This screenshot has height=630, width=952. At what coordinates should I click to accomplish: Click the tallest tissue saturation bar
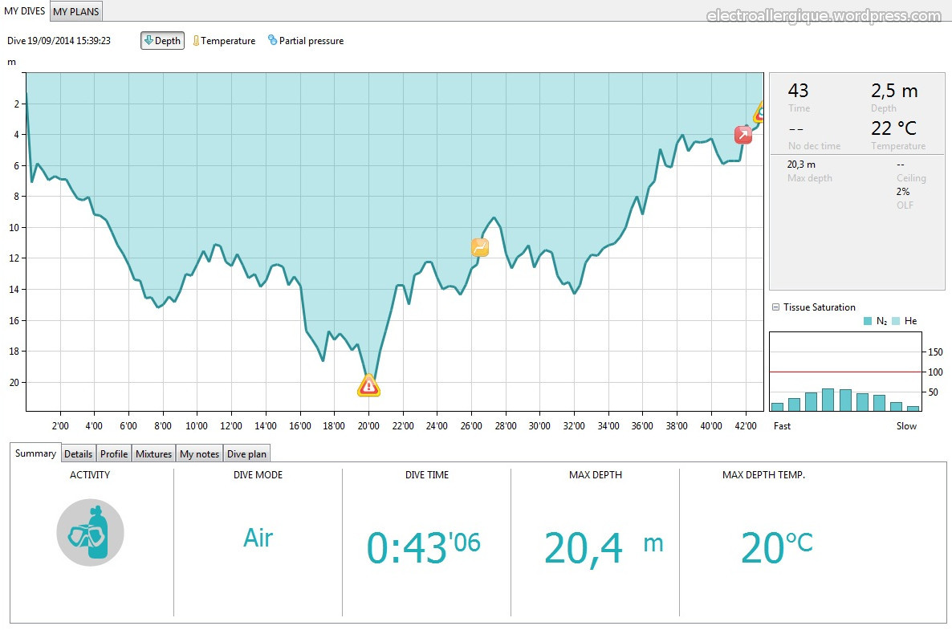[x=828, y=400]
